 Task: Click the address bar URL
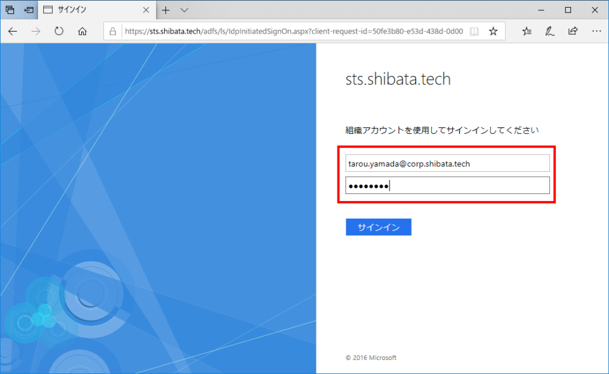pyautogui.click(x=294, y=32)
